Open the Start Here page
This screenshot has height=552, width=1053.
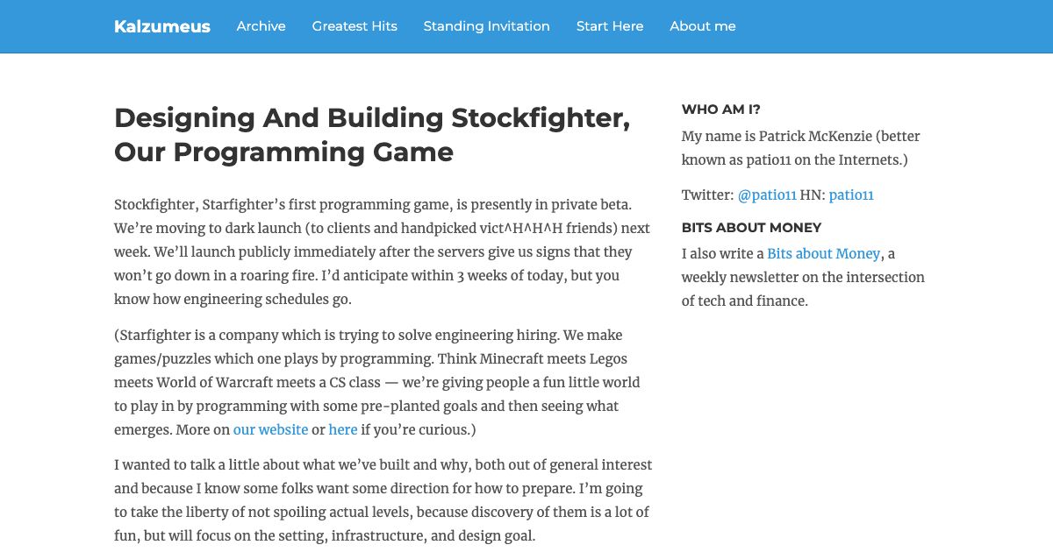pos(609,26)
